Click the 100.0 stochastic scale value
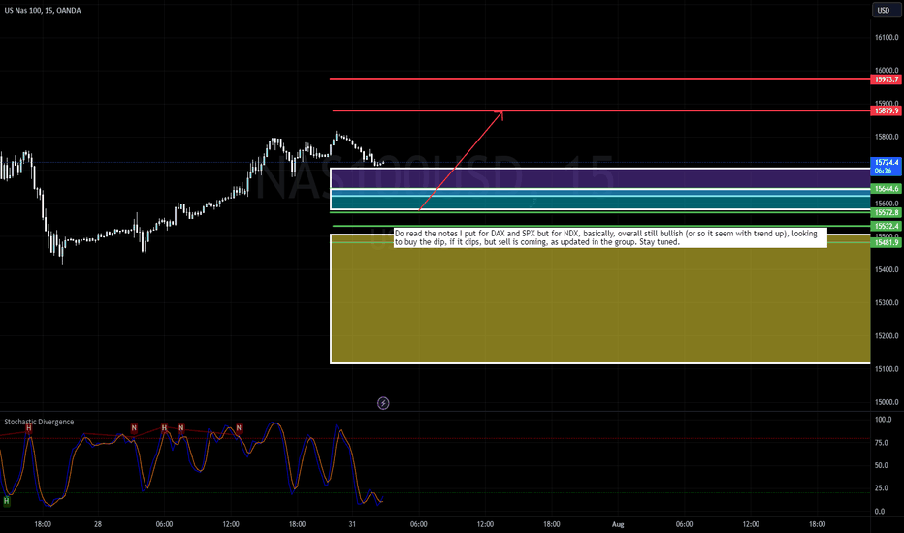The height and width of the screenshot is (533, 904). coord(884,420)
